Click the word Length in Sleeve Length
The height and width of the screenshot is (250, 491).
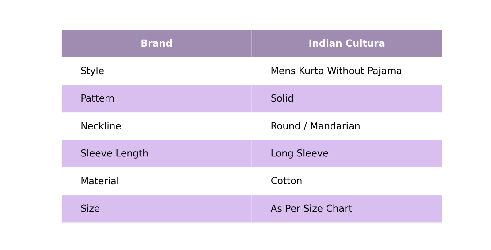135,153
